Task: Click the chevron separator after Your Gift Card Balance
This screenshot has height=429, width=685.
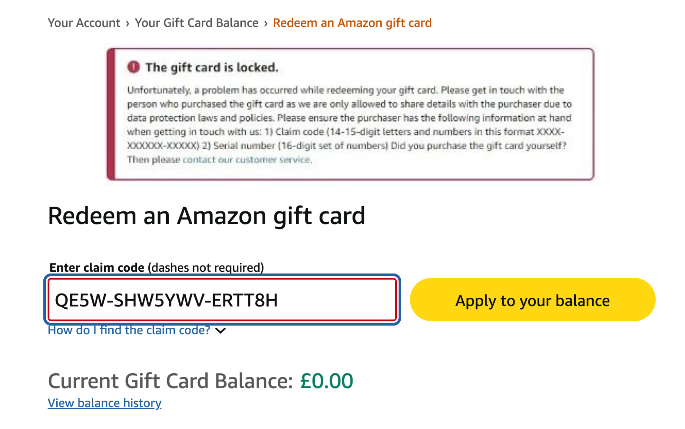Action: tap(266, 23)
